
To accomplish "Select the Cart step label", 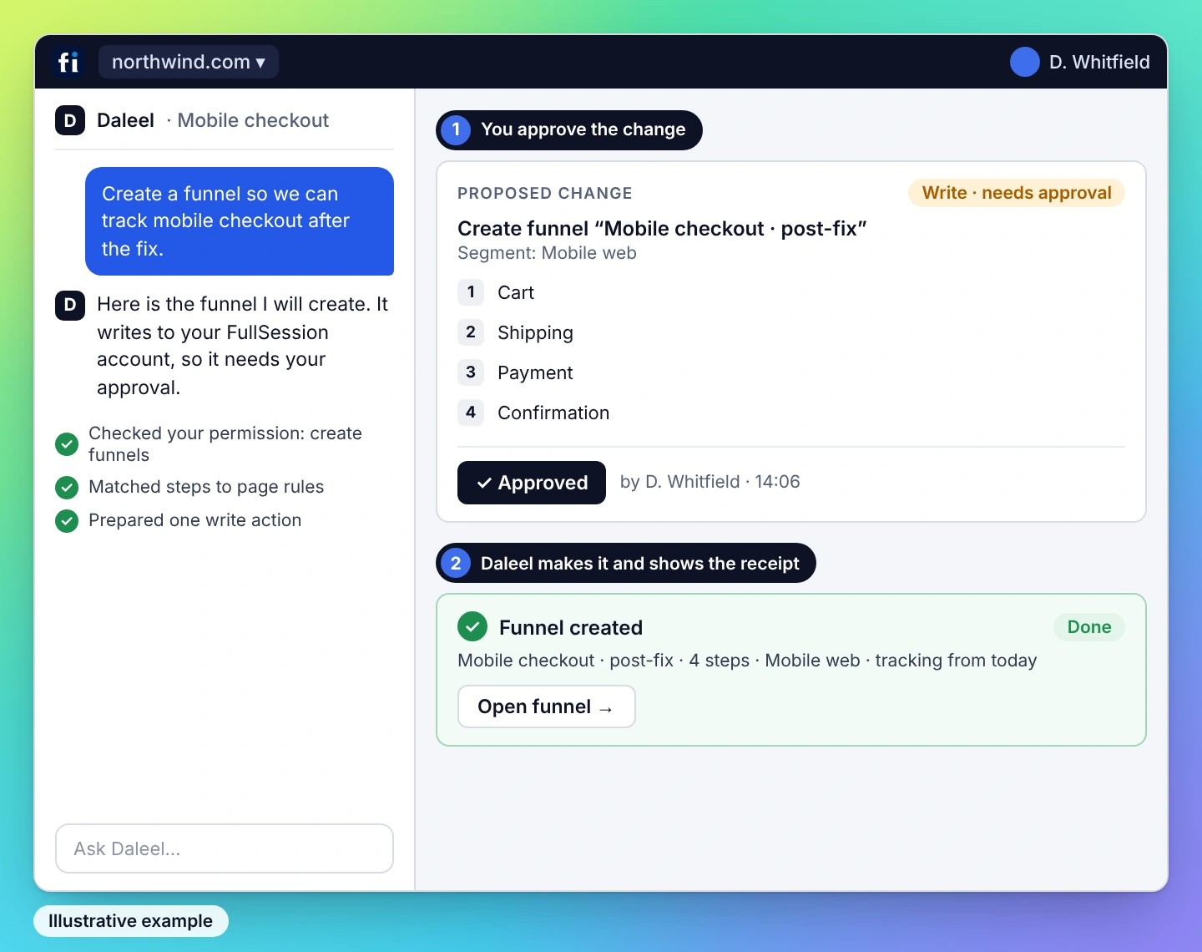I will click(516, 292).
